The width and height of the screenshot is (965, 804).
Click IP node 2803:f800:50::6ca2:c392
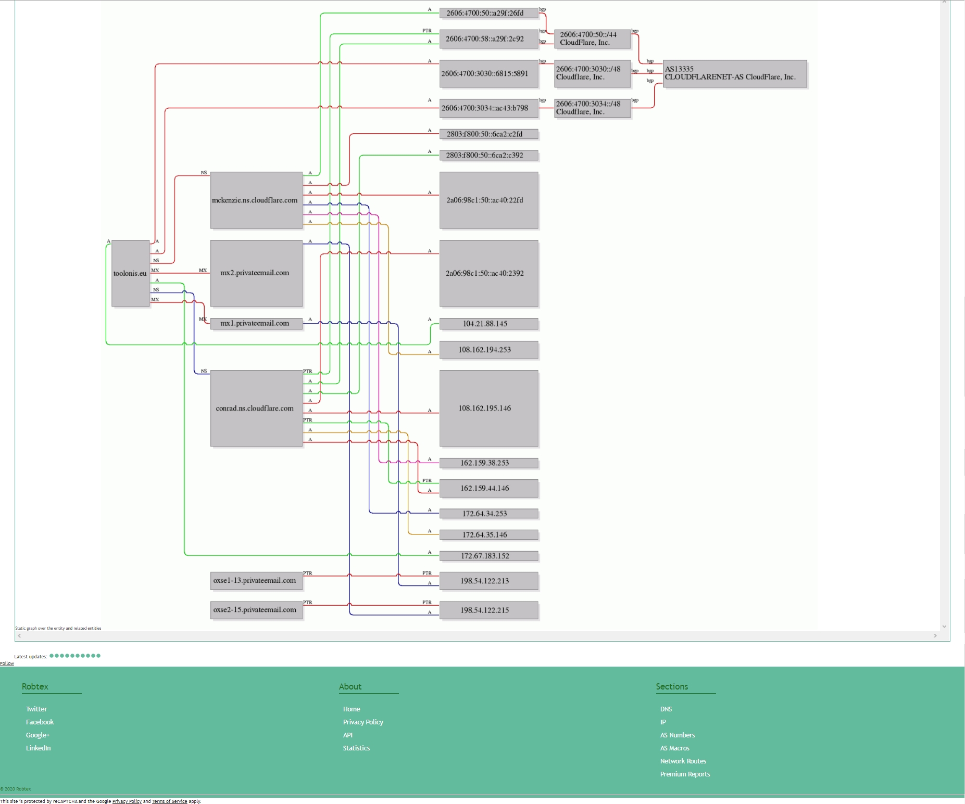(x=488, y=155)
